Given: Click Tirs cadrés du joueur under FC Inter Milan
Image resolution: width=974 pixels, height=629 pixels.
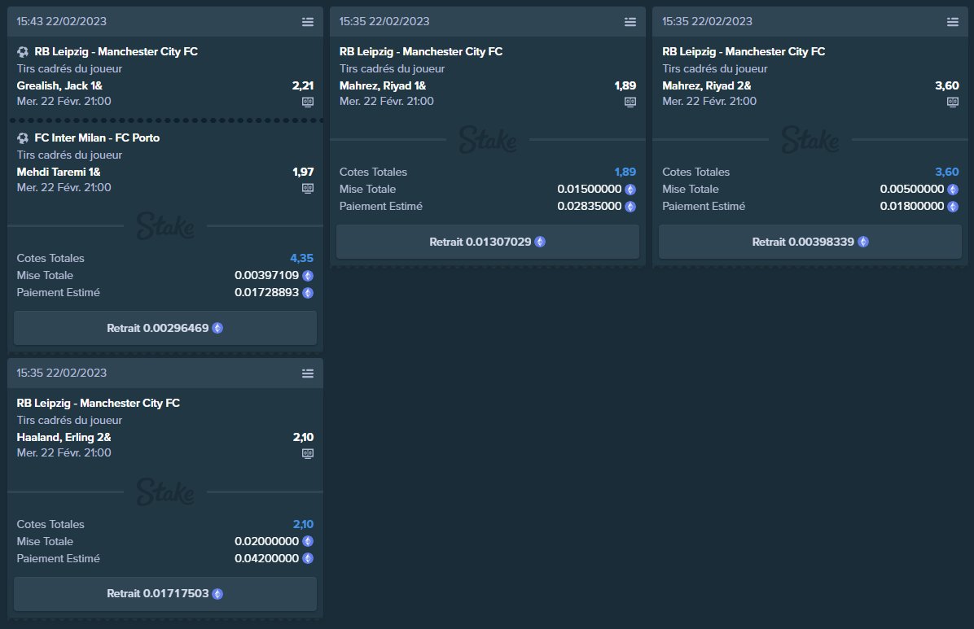Looking at the screenshot, I should pos(69,155).
